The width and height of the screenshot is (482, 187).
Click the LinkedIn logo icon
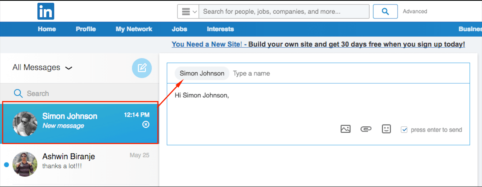click(46, 11)
